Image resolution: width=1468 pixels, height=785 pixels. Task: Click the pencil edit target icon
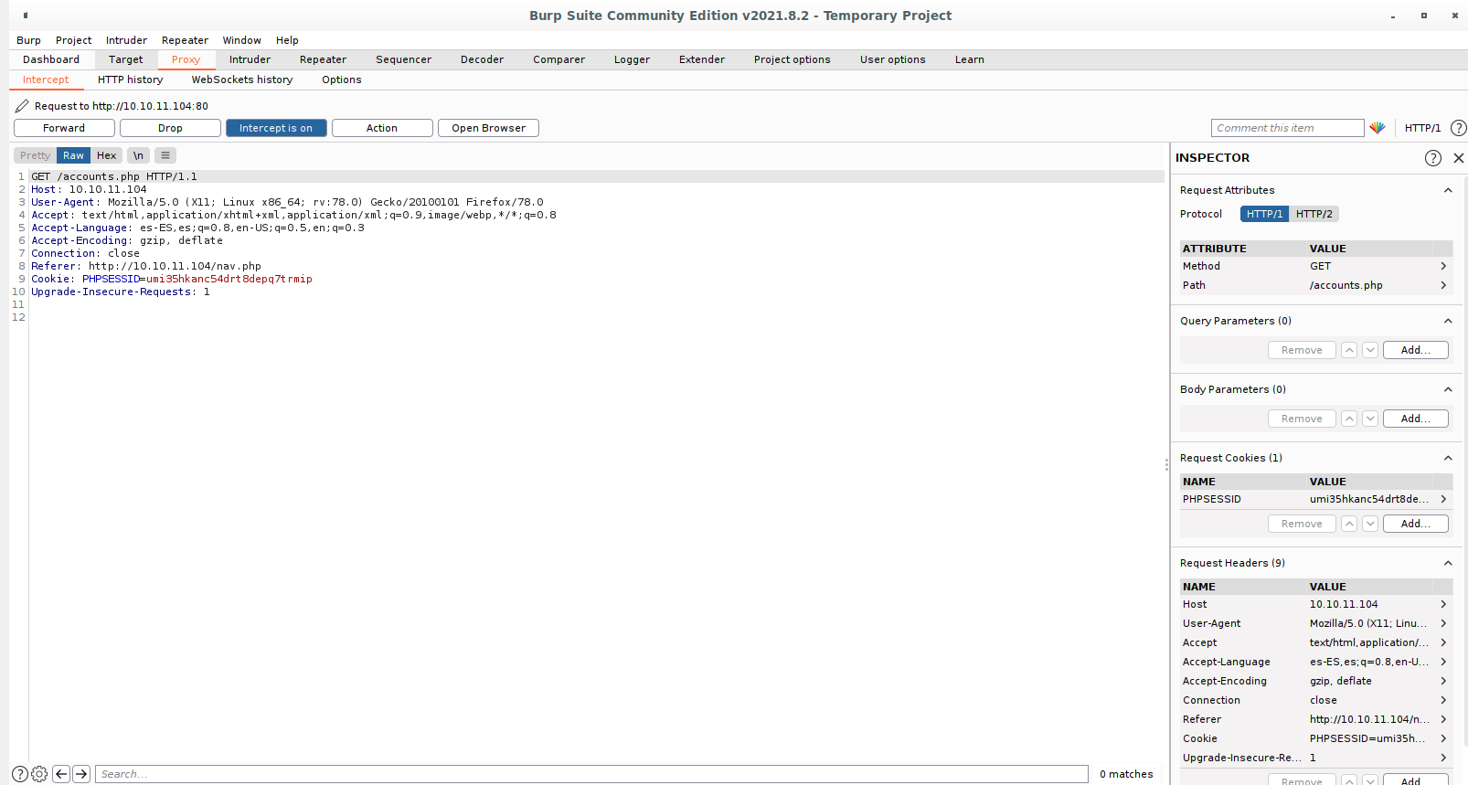pyautogui.click(x=22, y=106)
